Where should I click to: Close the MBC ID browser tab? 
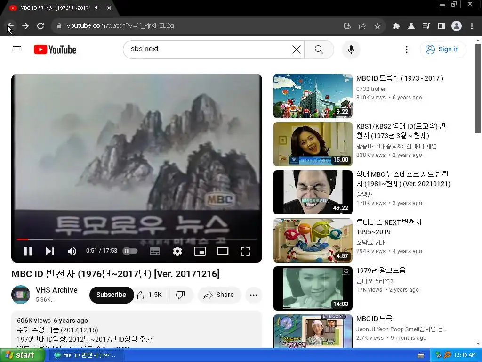(x=109, y=8)
